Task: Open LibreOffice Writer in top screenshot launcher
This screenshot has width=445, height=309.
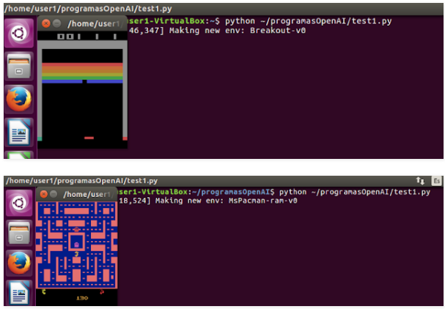Action: click(x=19, y=132)
